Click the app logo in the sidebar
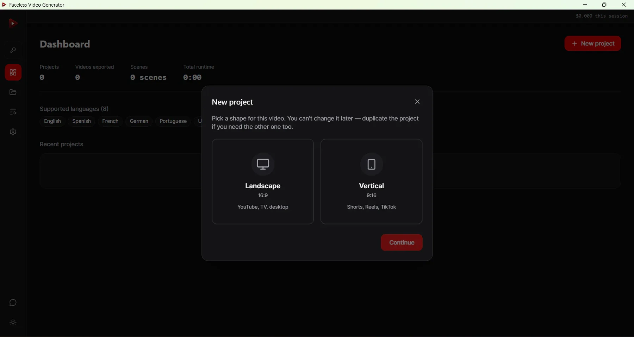634x337 pixels. click(13, 23)
